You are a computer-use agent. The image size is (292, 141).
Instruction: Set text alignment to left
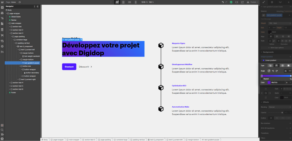[271, 36]
